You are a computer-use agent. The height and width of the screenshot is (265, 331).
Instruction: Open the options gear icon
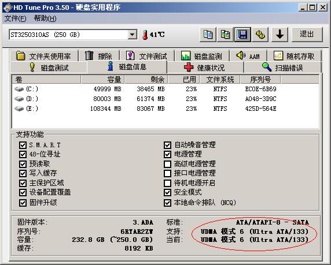[260, 34]
